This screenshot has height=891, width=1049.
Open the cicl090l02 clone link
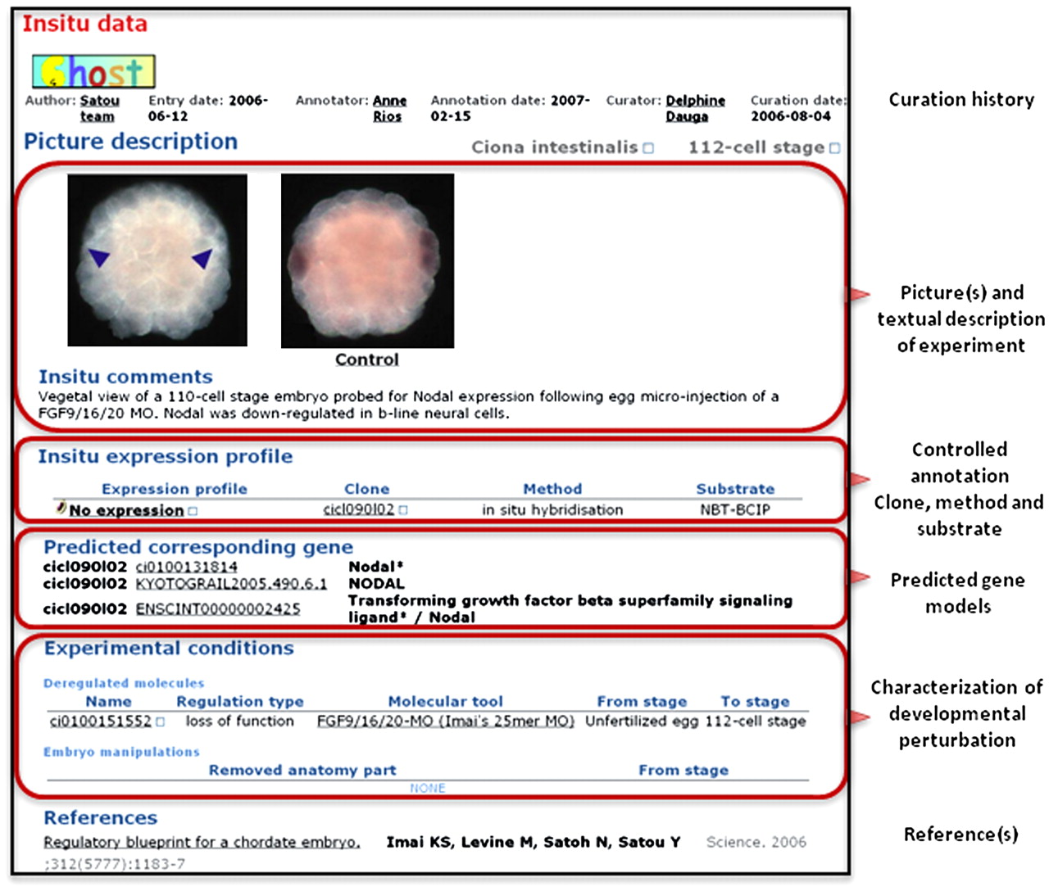pos(358,509)
